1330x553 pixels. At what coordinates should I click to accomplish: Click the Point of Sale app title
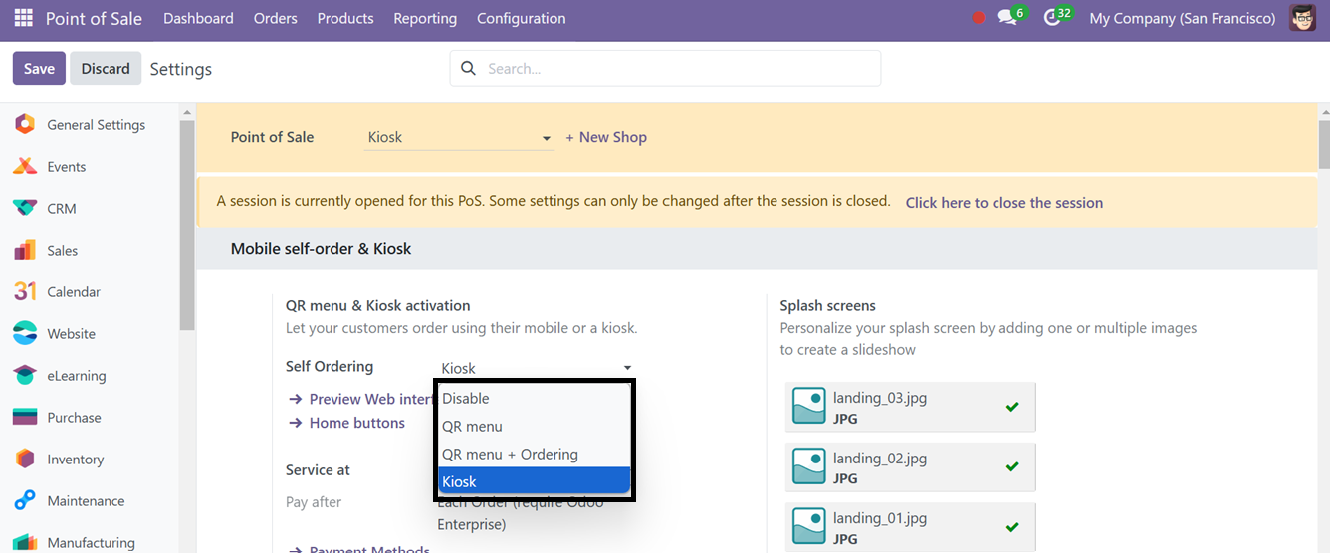[94, 18]
